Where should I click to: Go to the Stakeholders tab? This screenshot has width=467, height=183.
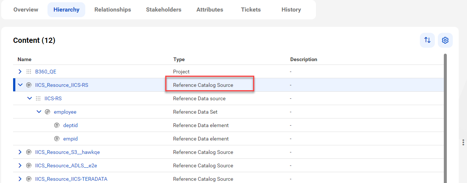click(164, 10)
